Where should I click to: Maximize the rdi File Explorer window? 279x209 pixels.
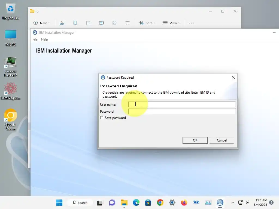click(x=222, y=11)
